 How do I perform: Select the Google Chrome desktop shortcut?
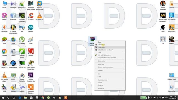pos(4,52)
